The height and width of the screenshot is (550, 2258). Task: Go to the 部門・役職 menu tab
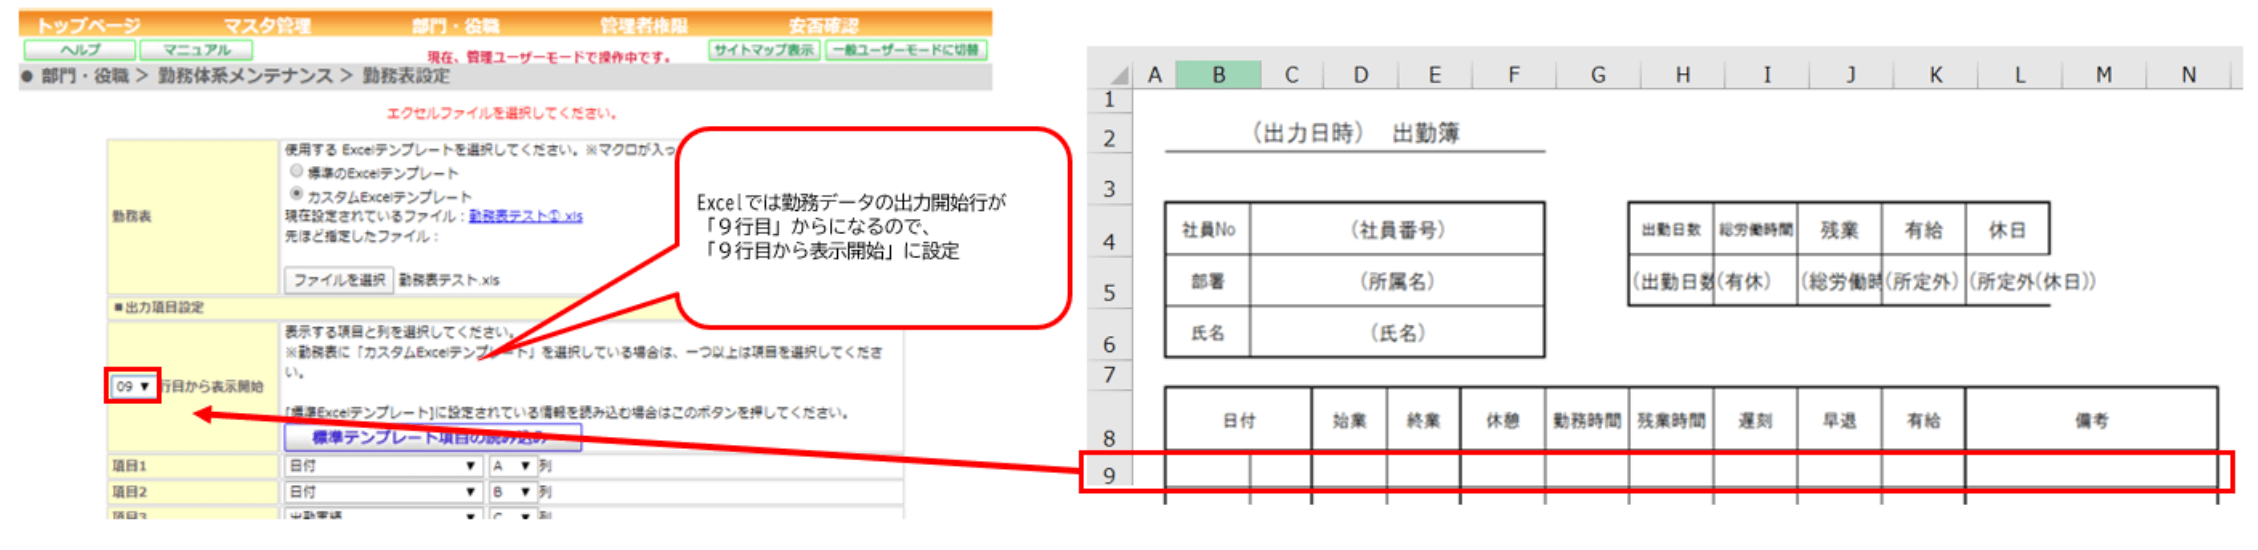point(455,25)
